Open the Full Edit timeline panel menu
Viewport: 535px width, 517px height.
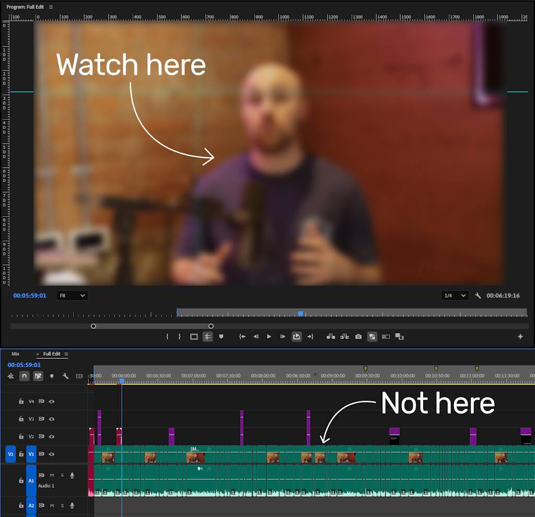click(66, 354)
